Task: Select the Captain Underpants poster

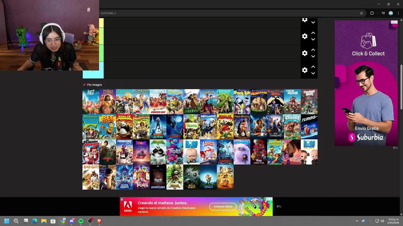Action: (x=208, y=152)
